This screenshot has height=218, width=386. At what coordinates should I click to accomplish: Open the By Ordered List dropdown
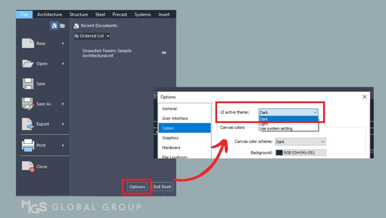click(x=92, y=36)
